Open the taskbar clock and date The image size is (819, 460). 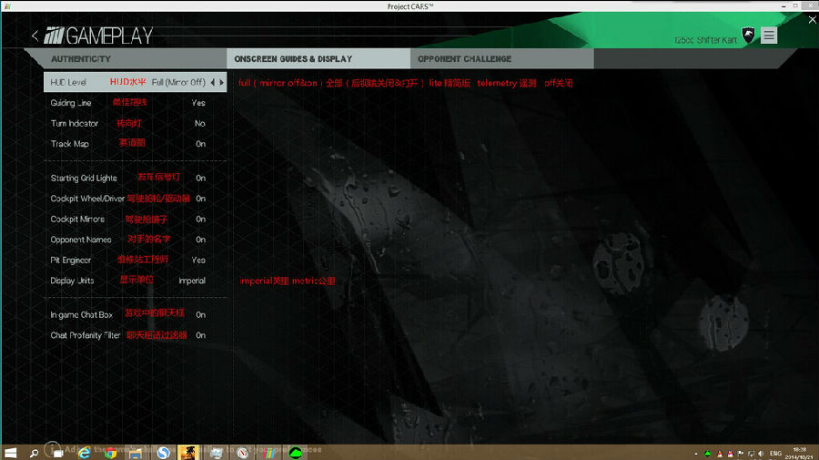tap(799, 454)
